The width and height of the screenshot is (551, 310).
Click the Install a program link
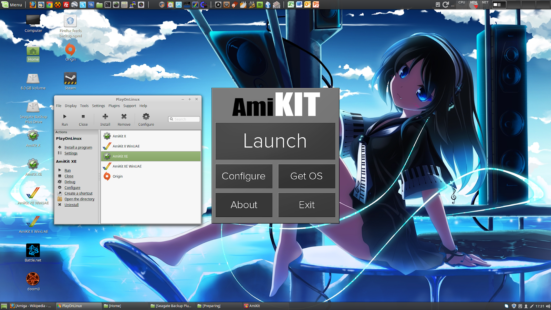pyautogui.click(x=78, y=147)
